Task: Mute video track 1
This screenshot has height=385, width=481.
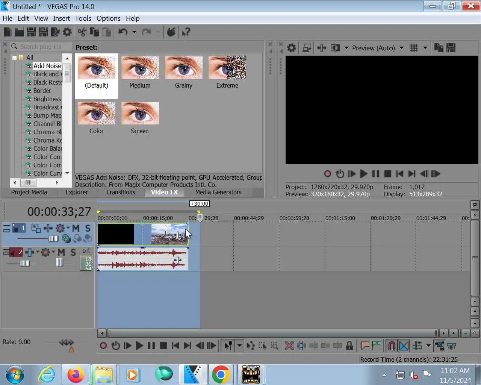Action: (76, 228)
